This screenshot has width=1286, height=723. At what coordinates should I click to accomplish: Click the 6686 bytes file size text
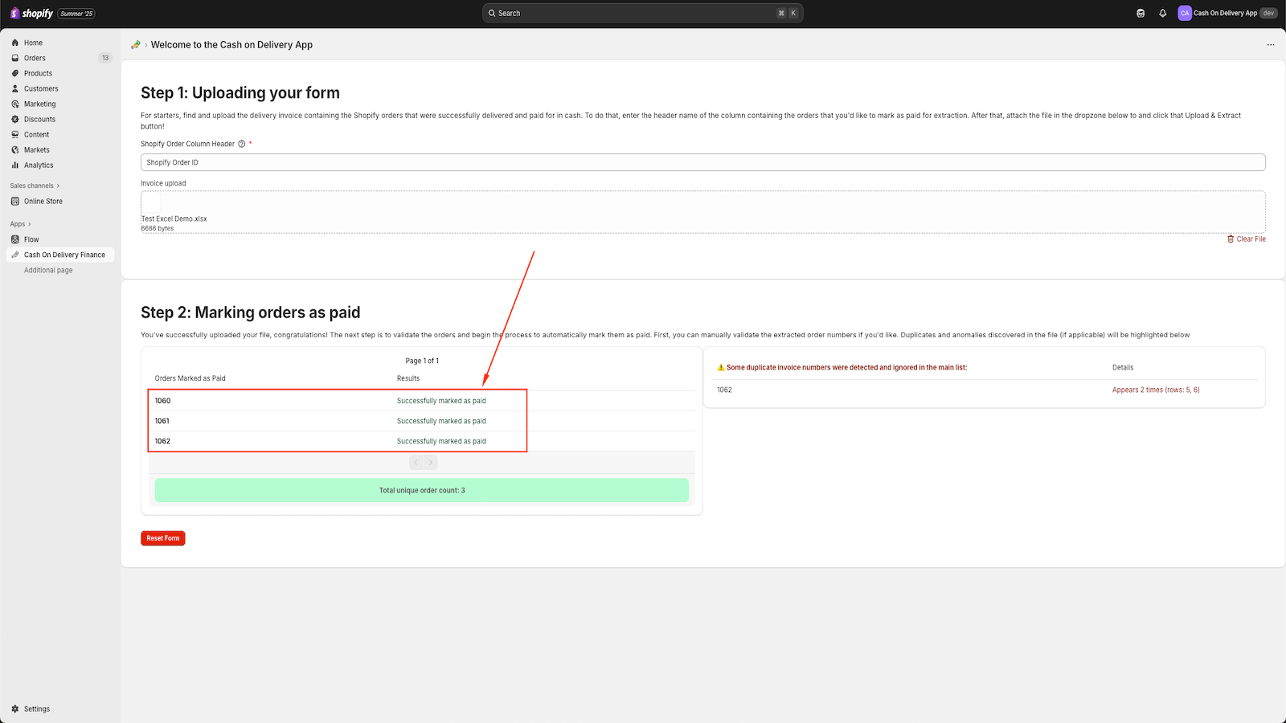pos(158,228)
